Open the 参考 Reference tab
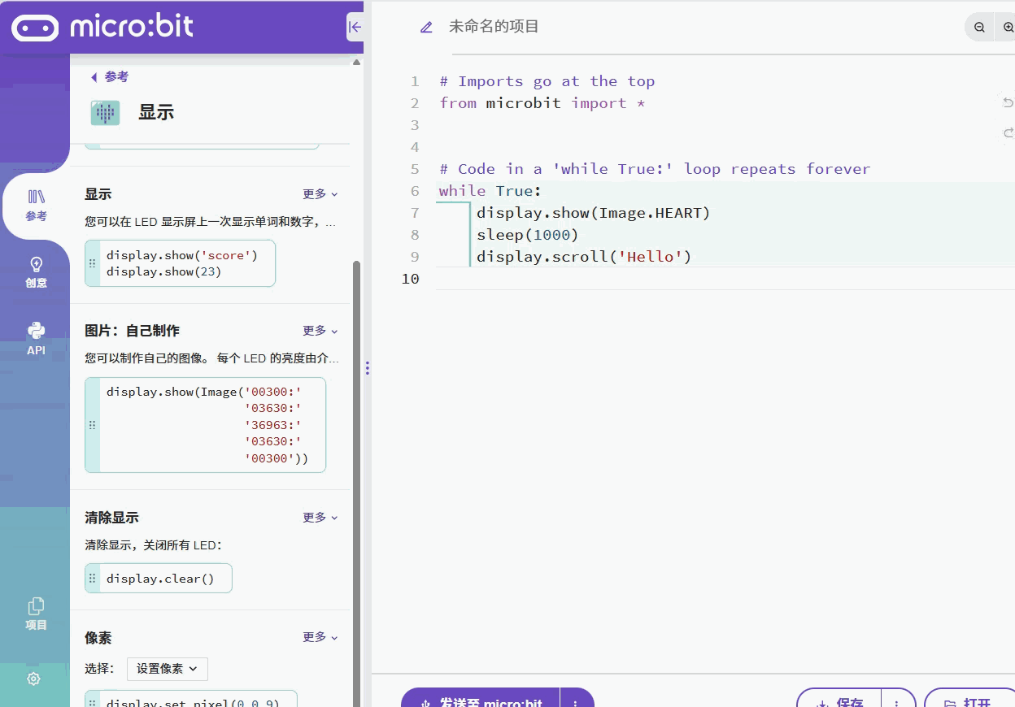This screenshot has height=707, width=1015. click(36, 206)
